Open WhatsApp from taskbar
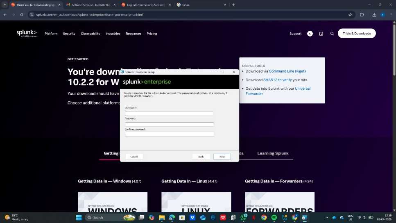This screenshot has width=396, height=223. point(244,217)
